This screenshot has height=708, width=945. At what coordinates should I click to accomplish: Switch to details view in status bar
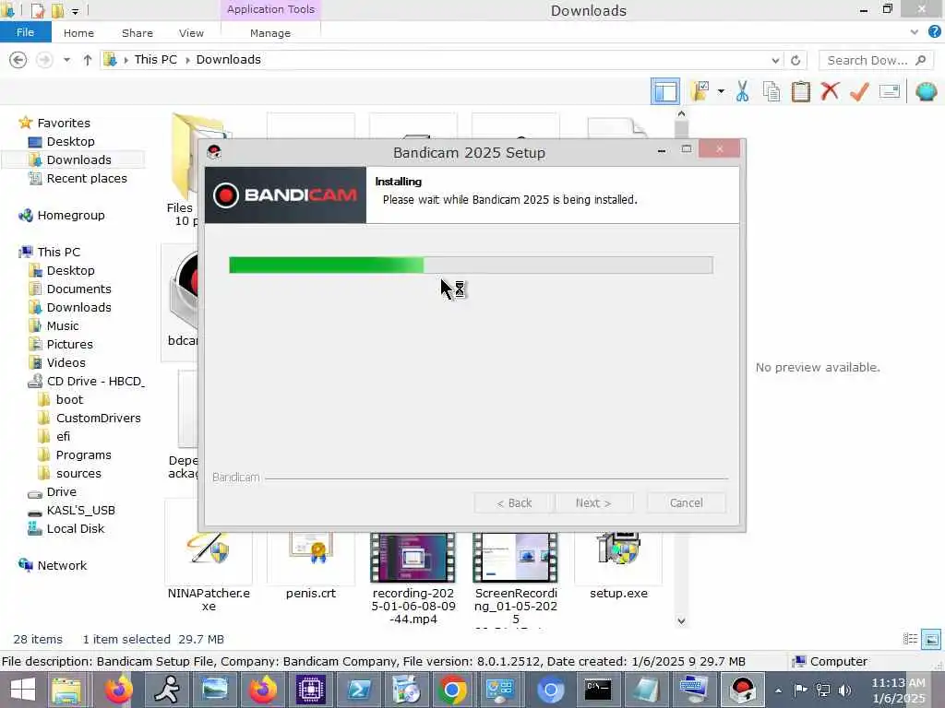click(x=910, y=639)
